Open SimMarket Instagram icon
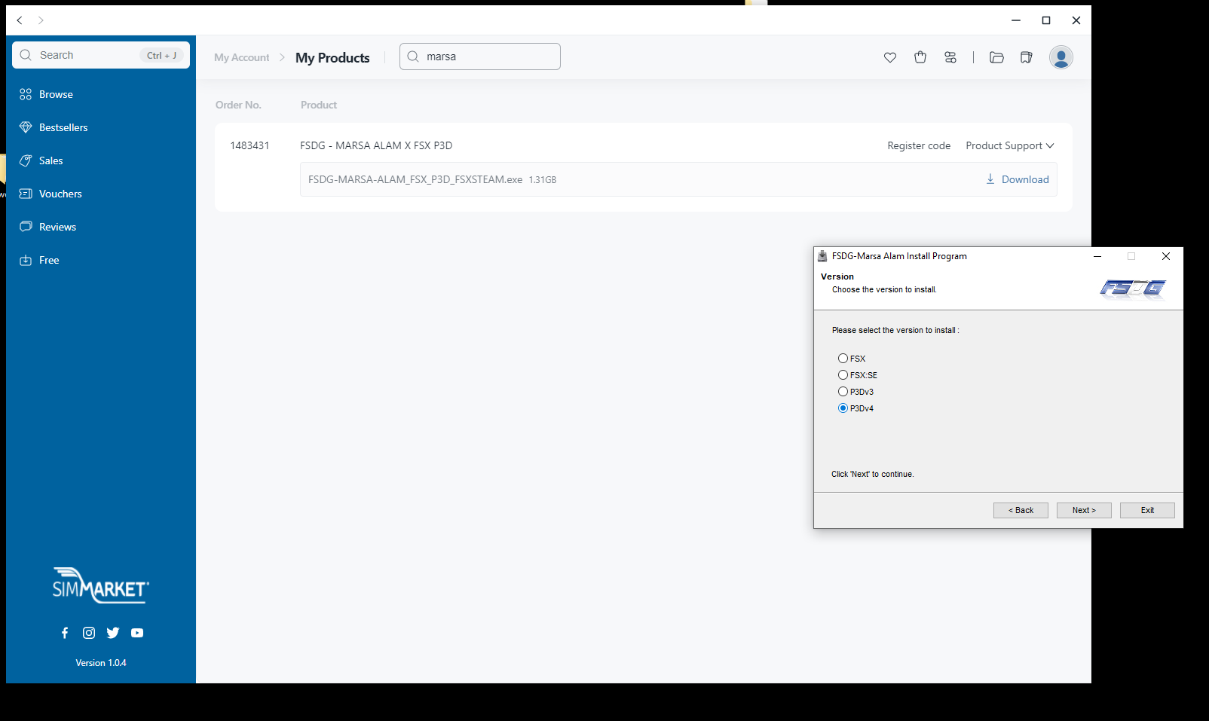The height and width of the screenshot is (721, 1209). point(89,633)
